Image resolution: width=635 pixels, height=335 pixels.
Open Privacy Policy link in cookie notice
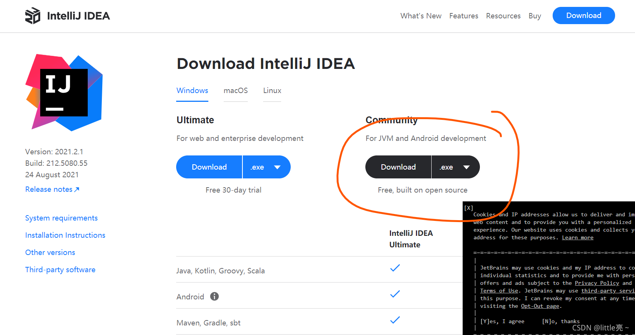point(597,283)
